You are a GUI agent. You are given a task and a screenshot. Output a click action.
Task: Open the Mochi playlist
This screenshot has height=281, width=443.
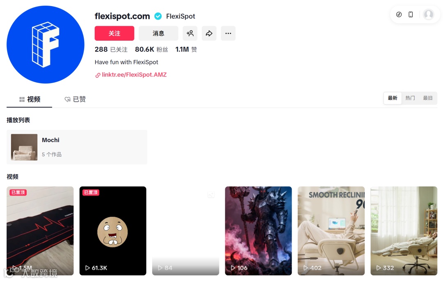pos(77,147)
